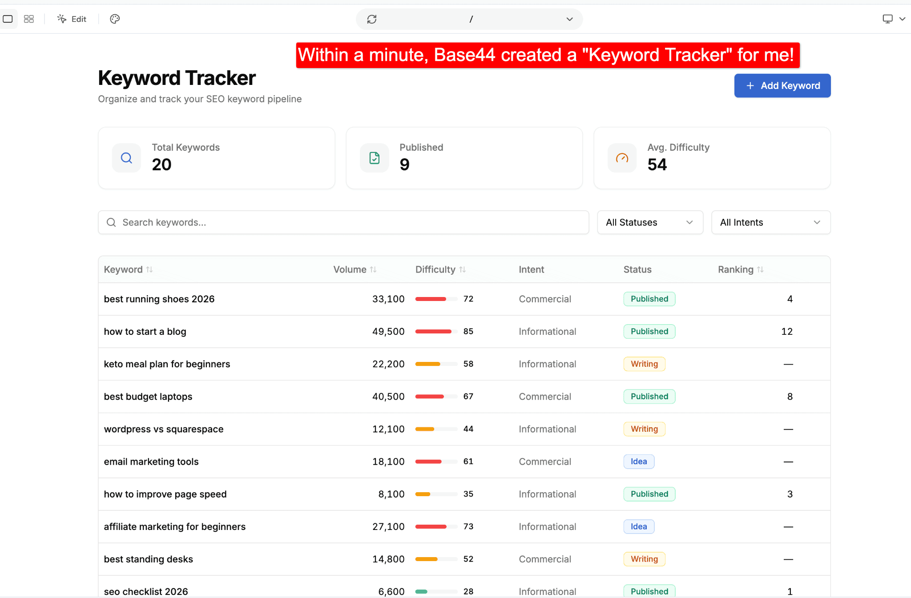Click Writing badge for wordpress vs squarespace

pos(644,429)
